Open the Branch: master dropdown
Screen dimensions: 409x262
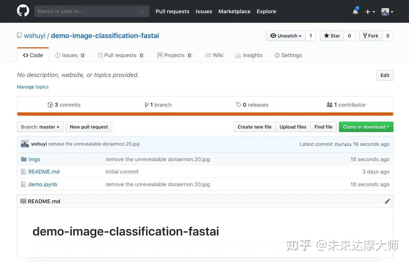click(40, 127)
